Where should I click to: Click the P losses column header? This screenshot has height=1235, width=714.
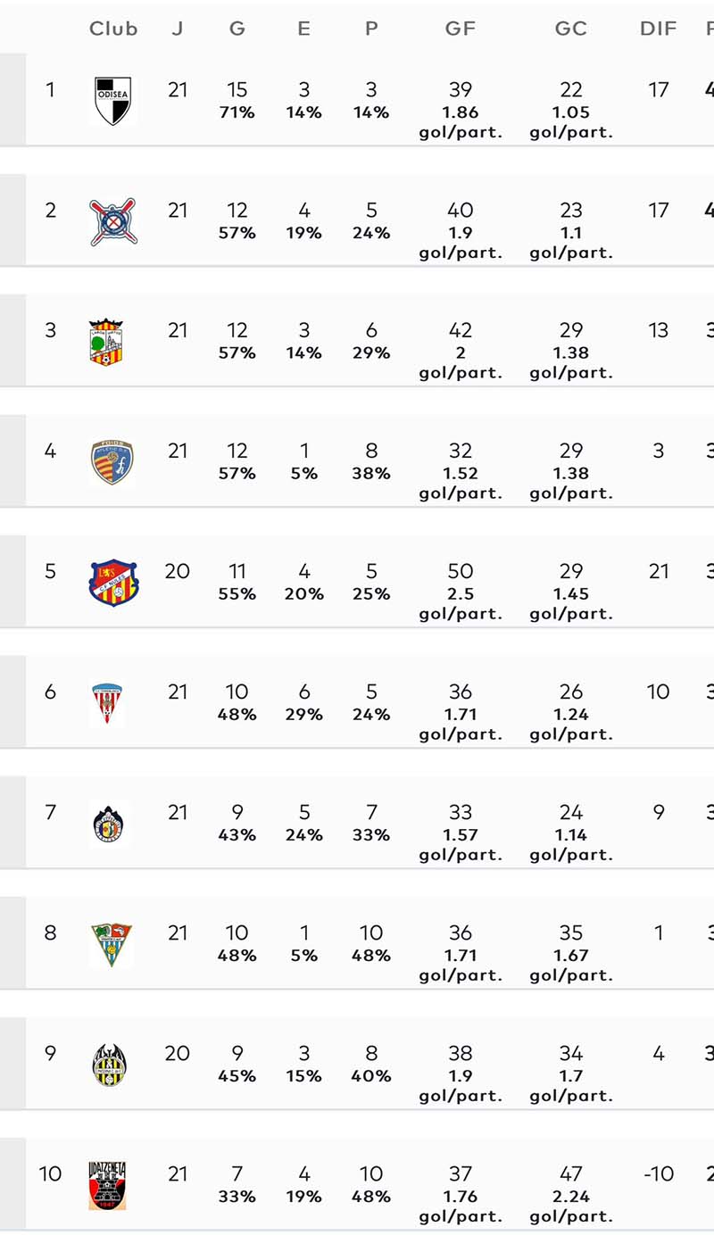pos(371,29)
